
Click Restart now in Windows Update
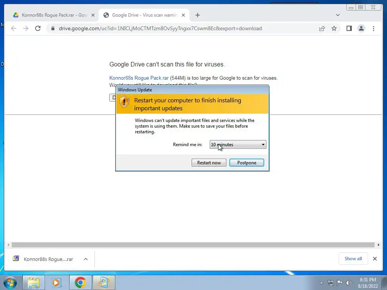click(209, 162)
